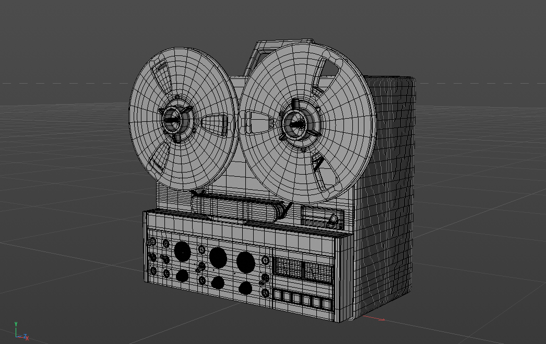Image resolution: width=546 pixels, height=344 pixels.
Task: Click the tape counter panel beside head cover
Action: [322, 216]
